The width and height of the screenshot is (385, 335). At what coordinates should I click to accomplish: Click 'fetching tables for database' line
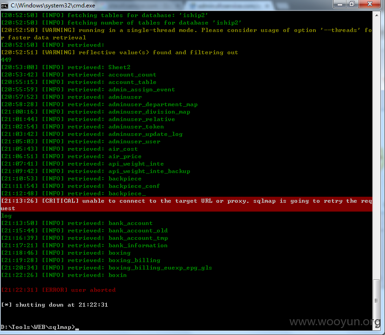pos(104,15)
